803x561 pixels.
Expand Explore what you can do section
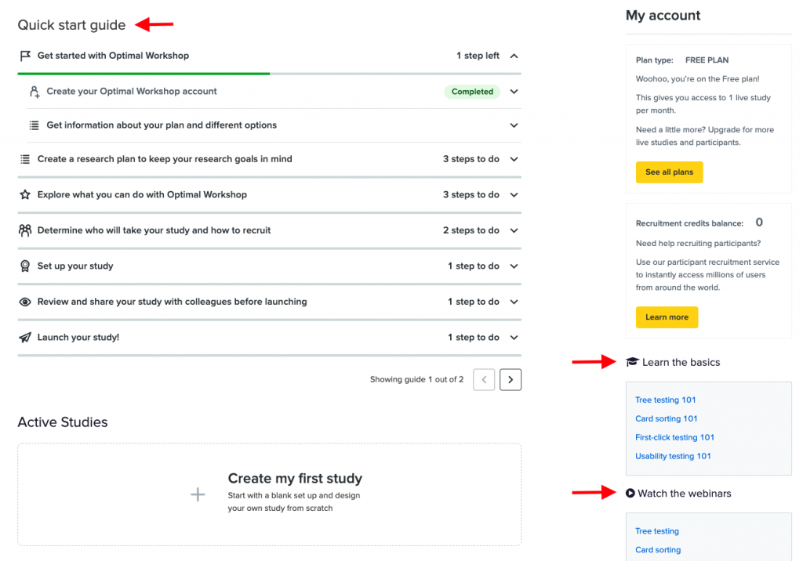pos(514,195)
